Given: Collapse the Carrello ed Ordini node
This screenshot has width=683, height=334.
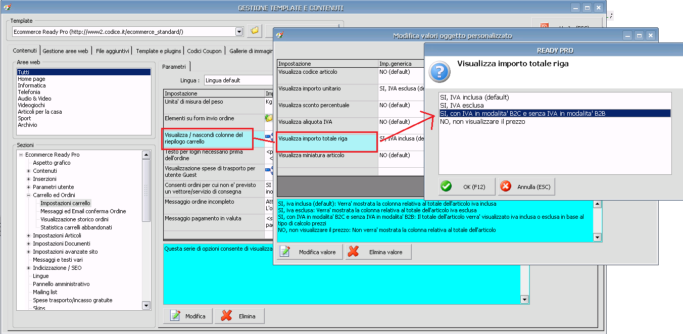Looking at the screenshot, I should point(29,195).
